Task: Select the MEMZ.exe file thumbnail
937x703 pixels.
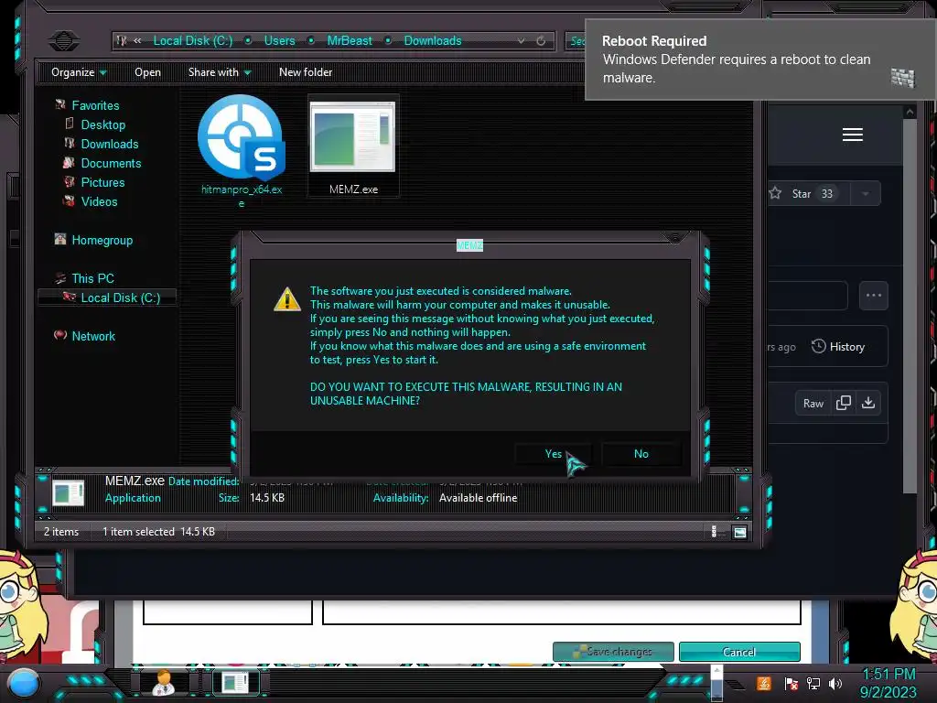Action: tap(352, 137)
